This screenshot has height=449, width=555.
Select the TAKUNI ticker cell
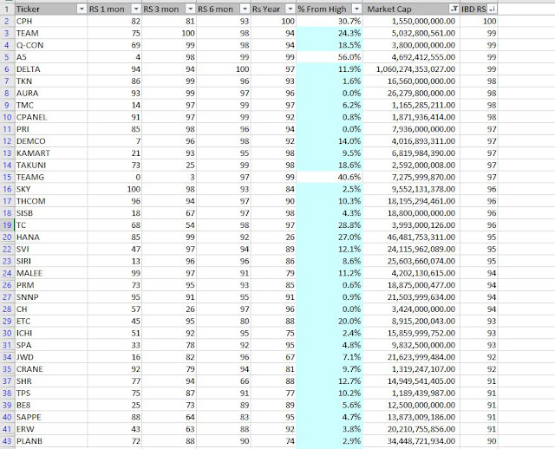click(x=51, y=166)
